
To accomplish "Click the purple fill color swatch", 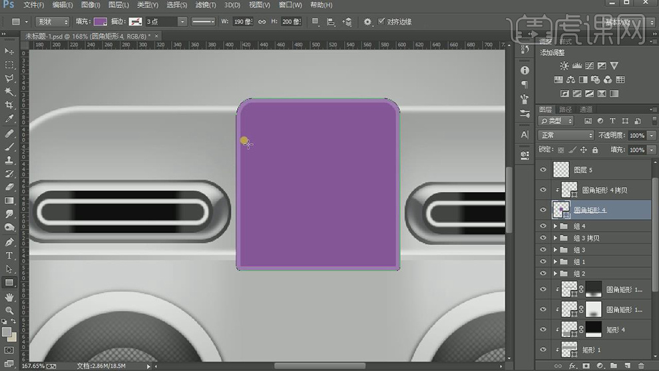I will click(100, 22).
